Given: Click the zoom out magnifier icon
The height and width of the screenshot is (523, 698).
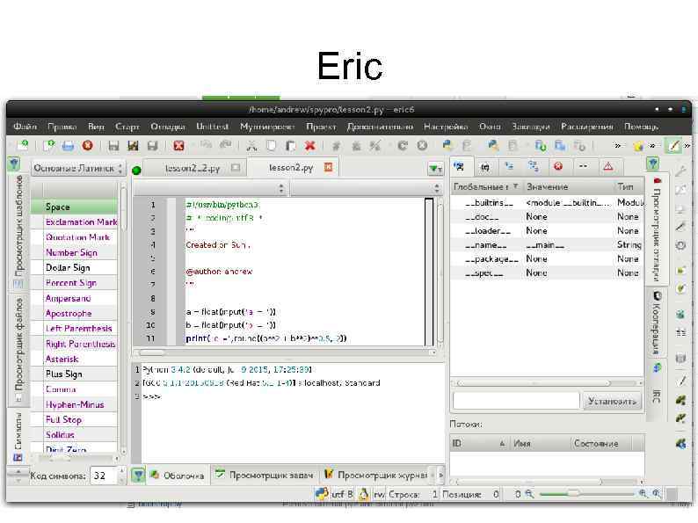Looking at the screenshot, I should point(529,494).
